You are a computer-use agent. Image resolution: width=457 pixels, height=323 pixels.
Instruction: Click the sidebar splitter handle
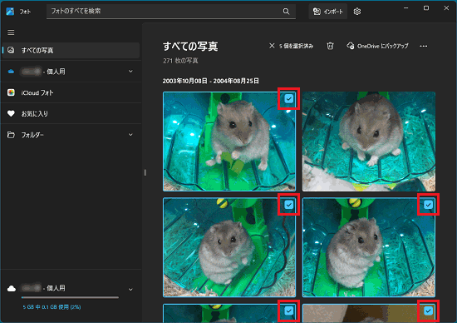click(x=145, y=172)
